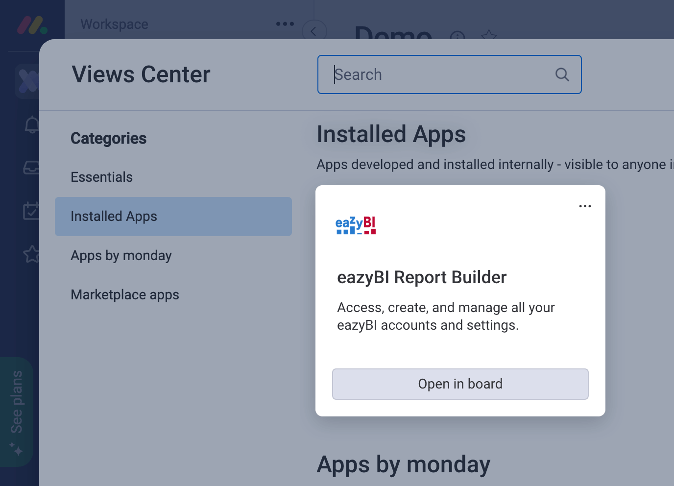The width and height of the screenshot is (674, 486).
Task: Open the inbox tray icon in the sidebar
Action: 32,168
